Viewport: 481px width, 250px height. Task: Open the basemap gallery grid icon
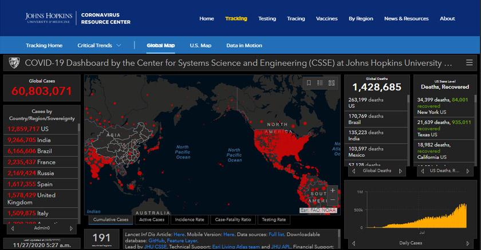[x=332, y=83]
